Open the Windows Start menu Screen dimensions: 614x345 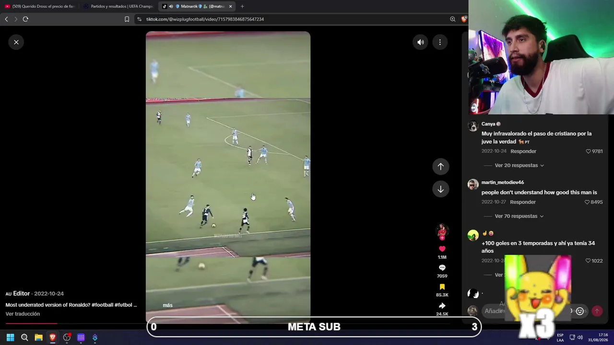pos(10,337)
